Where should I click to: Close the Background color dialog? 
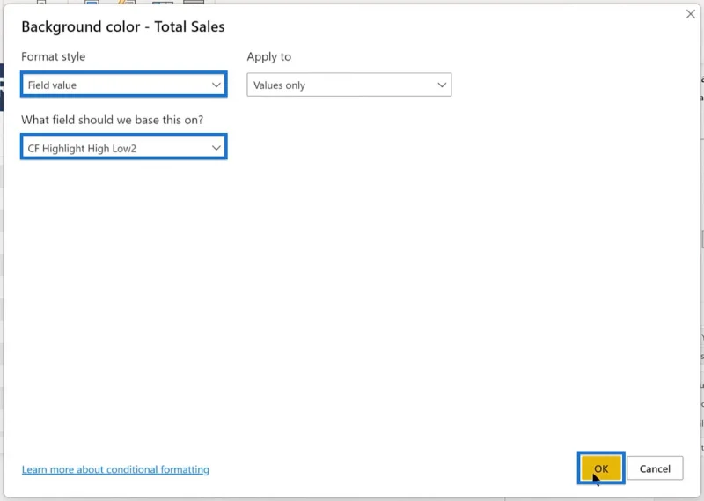691,14
